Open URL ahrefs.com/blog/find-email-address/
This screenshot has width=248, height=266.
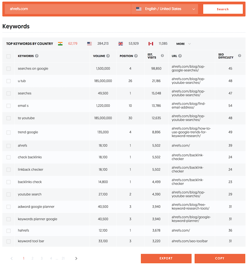point(188,106)
